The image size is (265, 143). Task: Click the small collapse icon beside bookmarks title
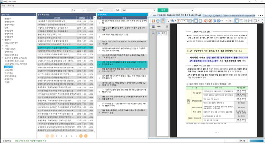tap(167, 26)
